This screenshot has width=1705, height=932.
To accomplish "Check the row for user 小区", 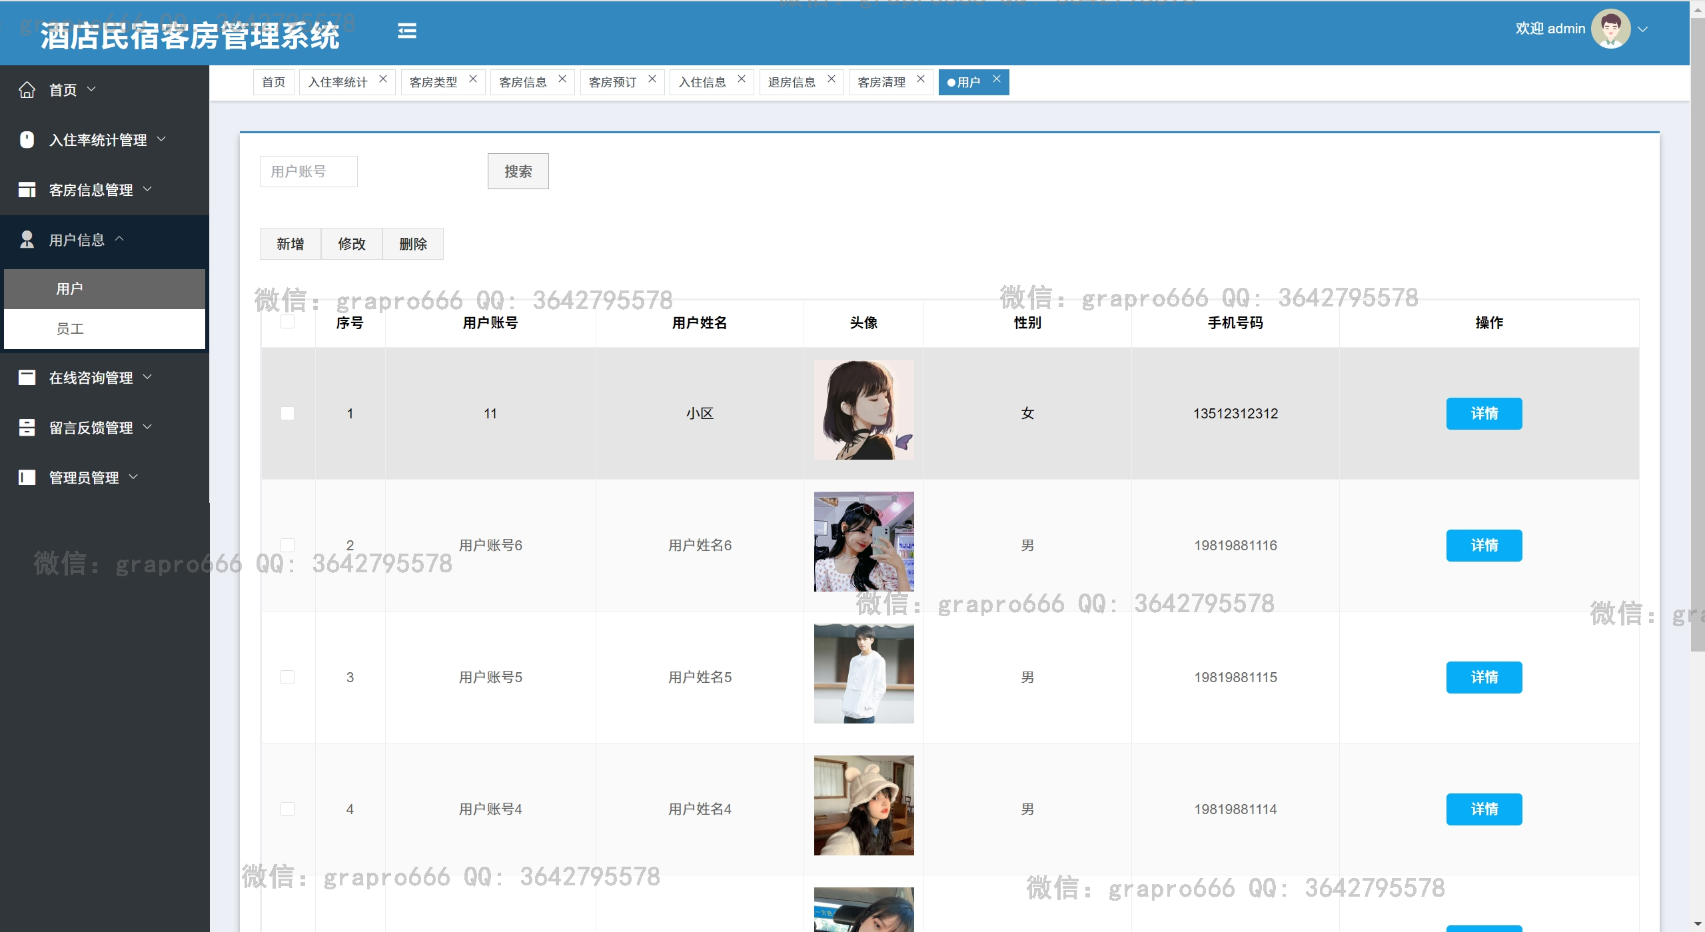I will 287,414.
